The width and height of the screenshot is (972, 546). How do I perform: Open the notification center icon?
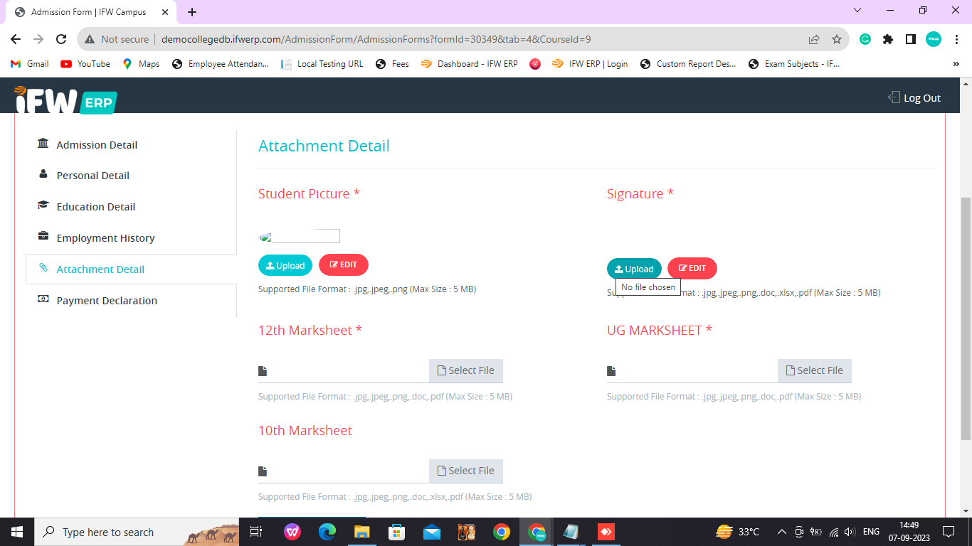click(948, 532)
